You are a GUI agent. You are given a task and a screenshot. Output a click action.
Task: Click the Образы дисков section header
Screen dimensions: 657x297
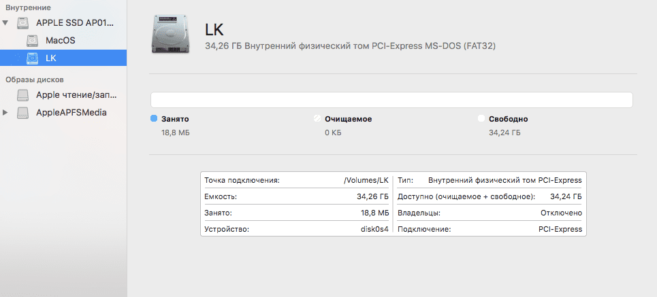[34, 80]
